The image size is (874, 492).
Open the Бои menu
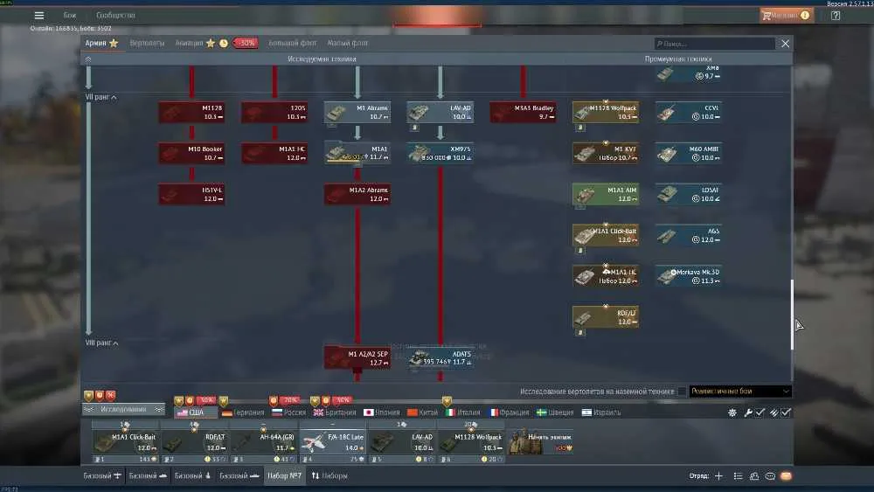click(70, 15)
